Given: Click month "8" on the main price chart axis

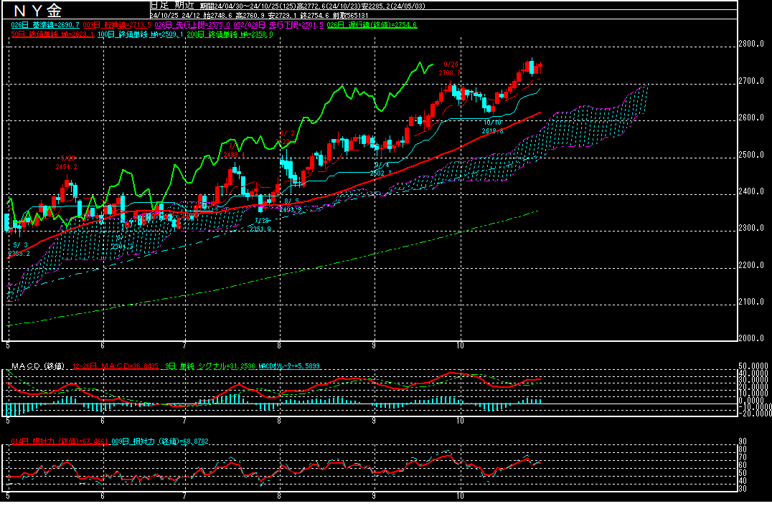Looking at the screenshot, I should tap(279, 345).
